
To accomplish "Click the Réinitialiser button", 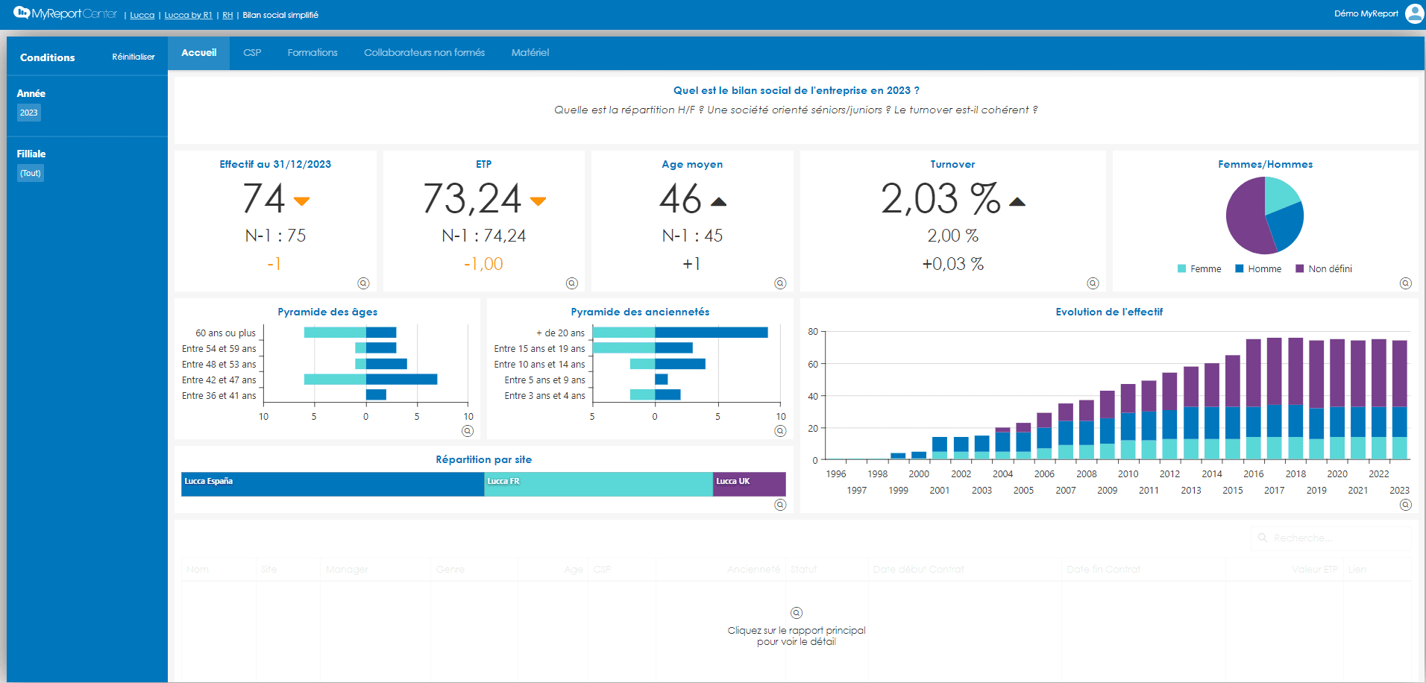I will (134, 57).
